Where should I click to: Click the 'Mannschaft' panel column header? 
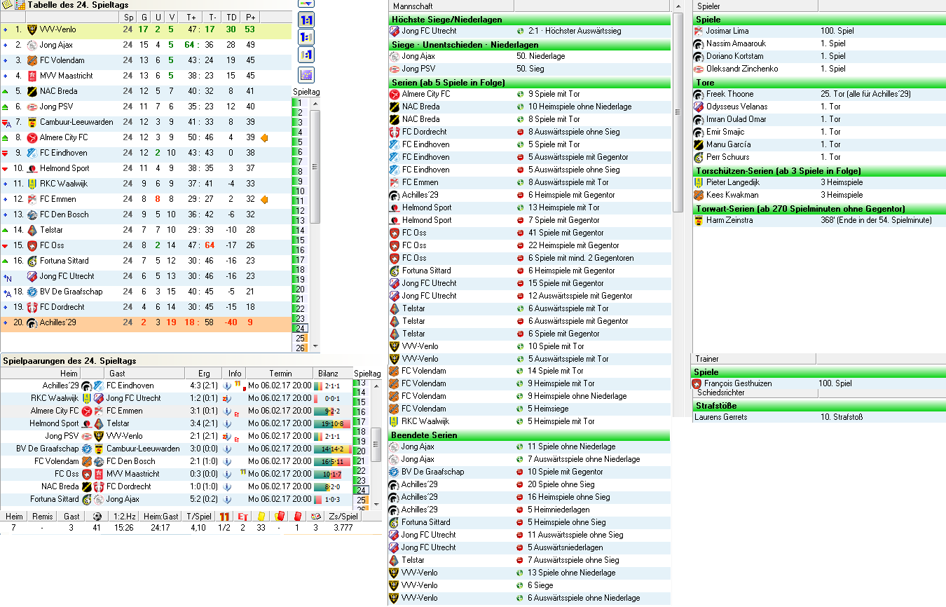coord(451,6)
